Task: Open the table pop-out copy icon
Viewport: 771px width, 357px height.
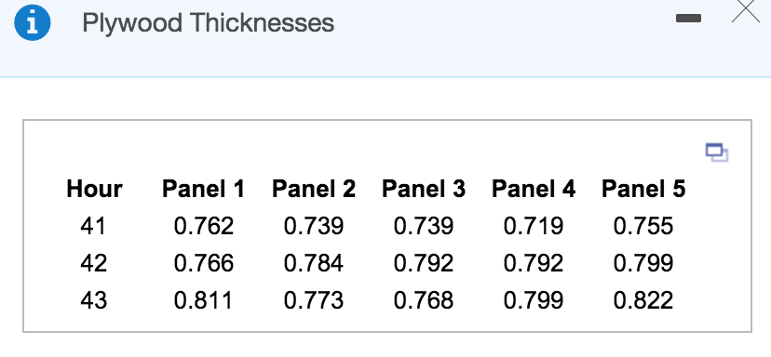Action: [x=717, y=152]
